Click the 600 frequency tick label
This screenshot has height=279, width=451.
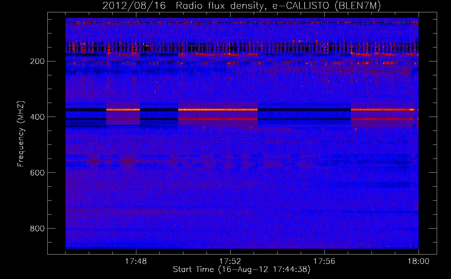[37, 173]
